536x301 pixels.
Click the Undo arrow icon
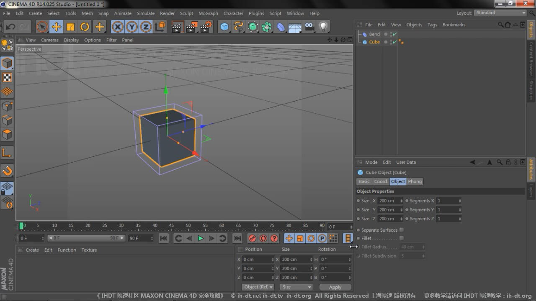tap(10, 27)
